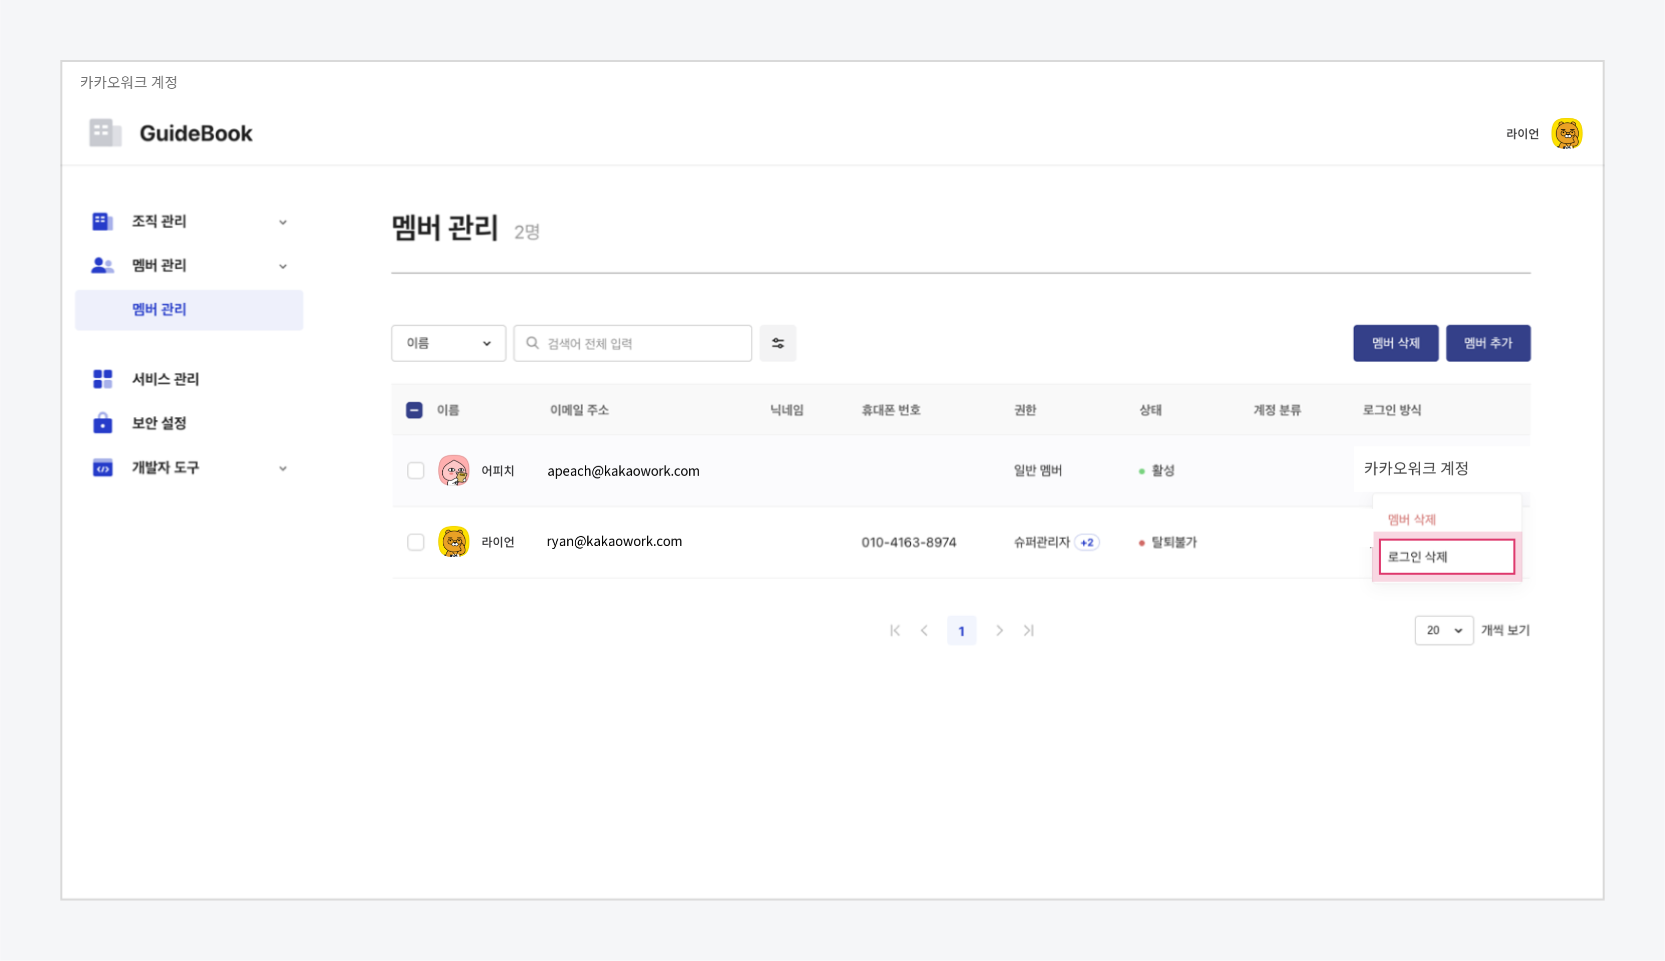This screenshot has height=961, width=1665.
Task: Click the GuideBook title
Action: pos(196,133)
